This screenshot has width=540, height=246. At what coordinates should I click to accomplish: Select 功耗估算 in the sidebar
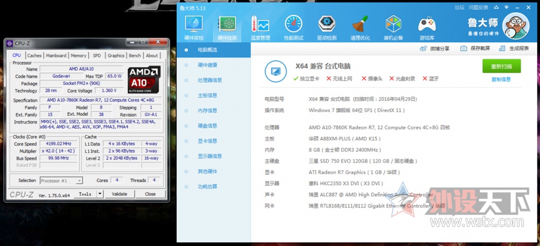(214, 186)
